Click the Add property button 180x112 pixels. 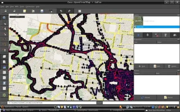point(141,66)
